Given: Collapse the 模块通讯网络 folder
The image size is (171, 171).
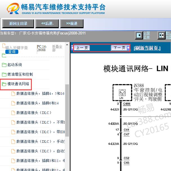Looking at the screenshot, I should 18,84.
